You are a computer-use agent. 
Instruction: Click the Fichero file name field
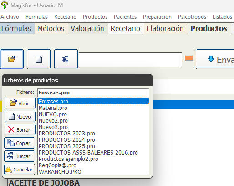coord(93,93)
